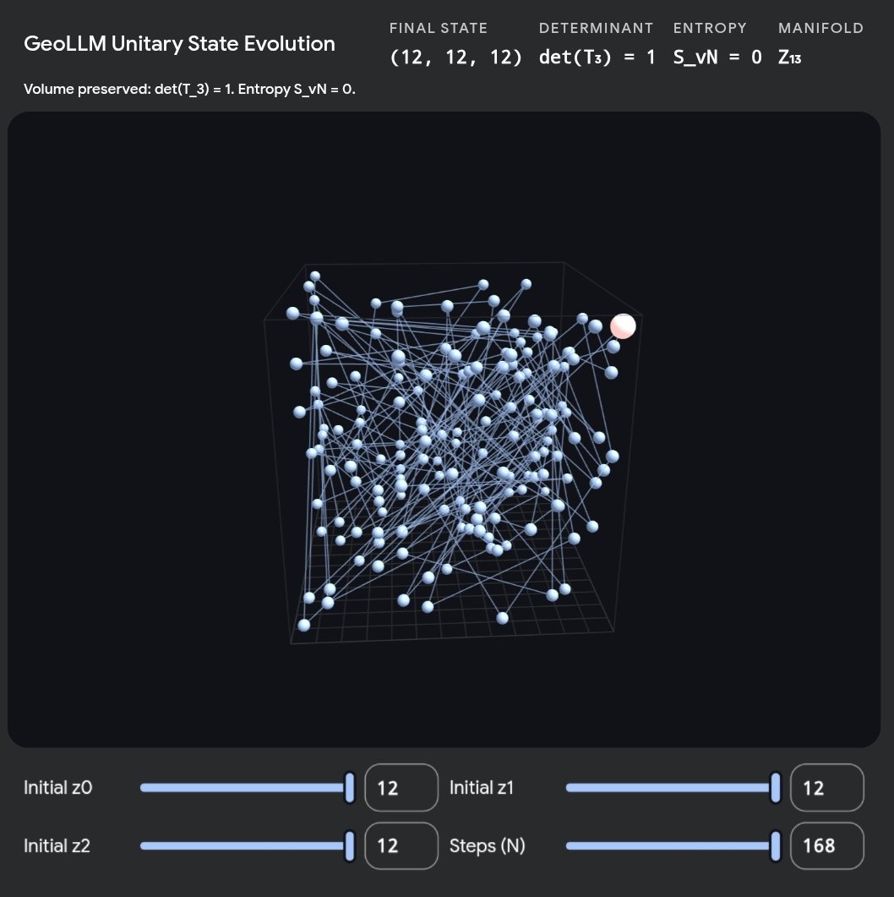
Task: Focus the Initial z2 number field
Action: pyautogui.click(x=401, y=846)
